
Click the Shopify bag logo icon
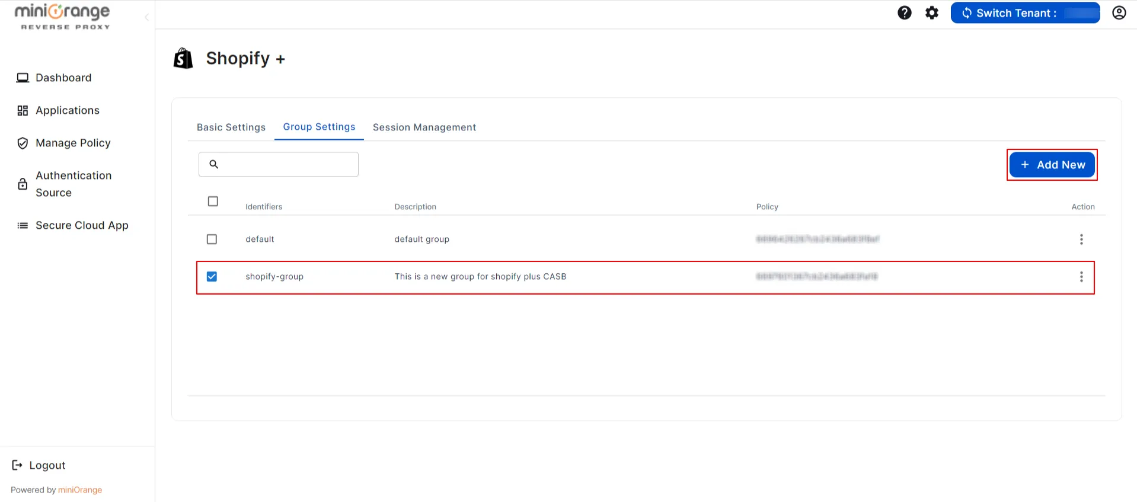click(183, 59)
